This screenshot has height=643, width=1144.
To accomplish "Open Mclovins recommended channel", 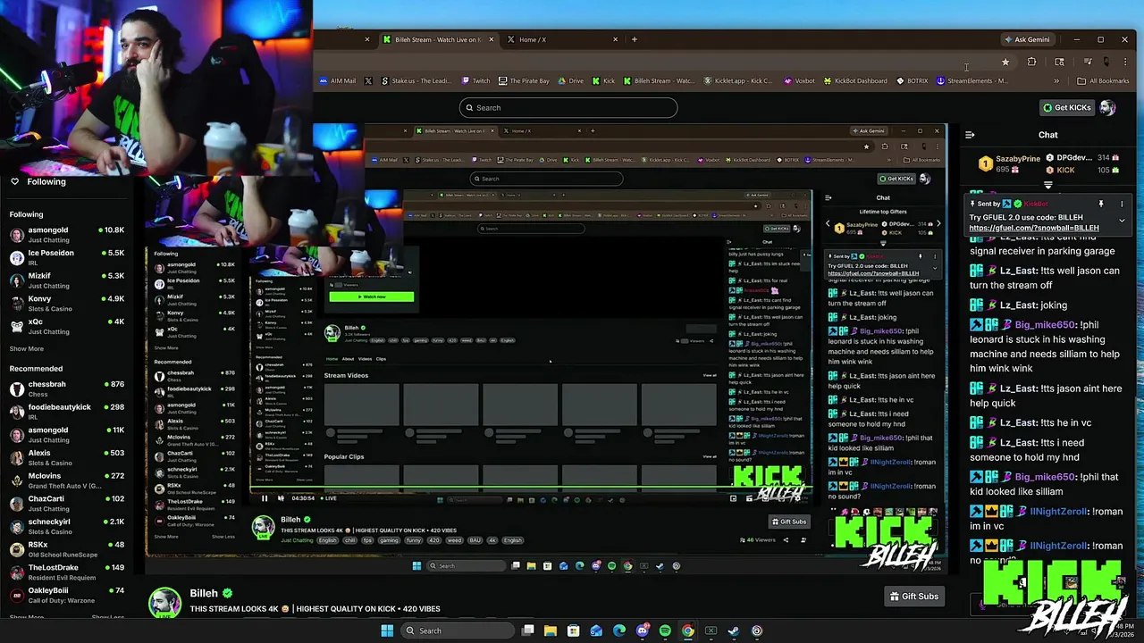I will [x=66, y=480].
